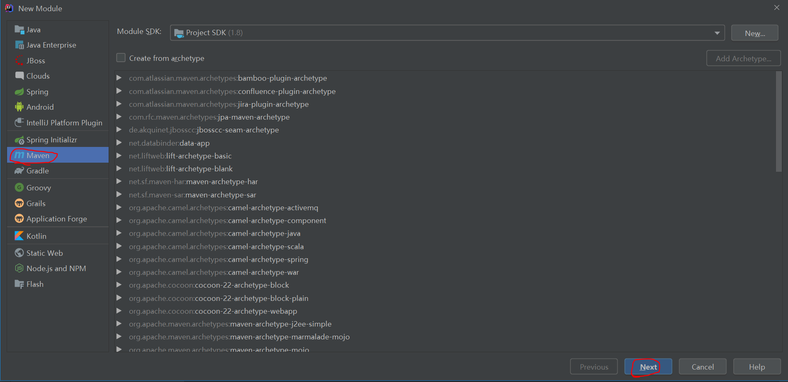Click the Kotlin logo icon

click(x=19, y=236)
